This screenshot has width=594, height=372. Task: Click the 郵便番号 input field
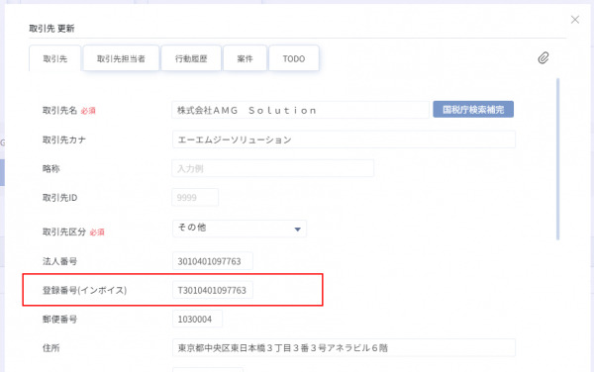pyautogui.click(x=197, y=319)
